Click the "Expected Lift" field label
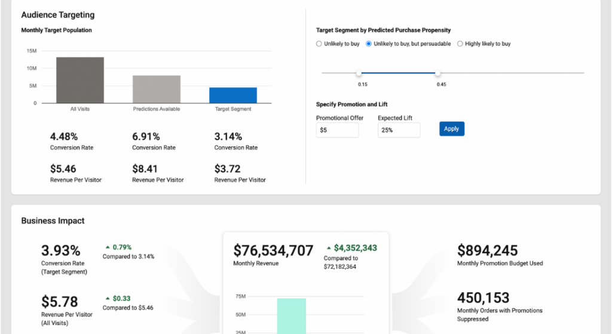 (x=395, y=118)
